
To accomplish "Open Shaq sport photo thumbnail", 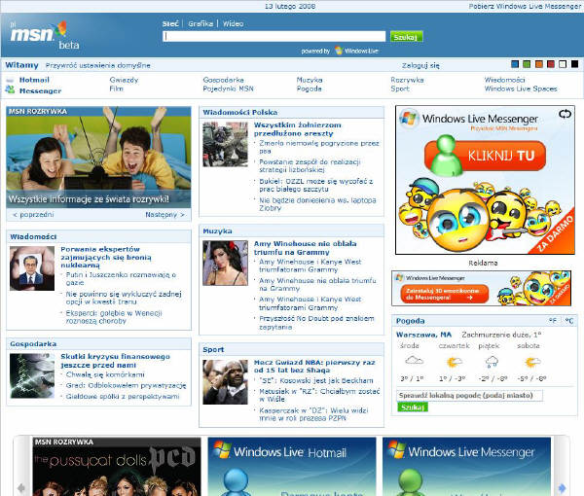I will (x=225, y=382).
